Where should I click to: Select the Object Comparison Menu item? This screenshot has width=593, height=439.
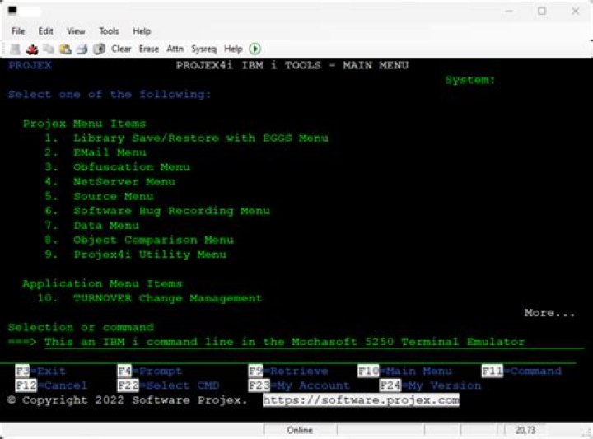point(153,241)
